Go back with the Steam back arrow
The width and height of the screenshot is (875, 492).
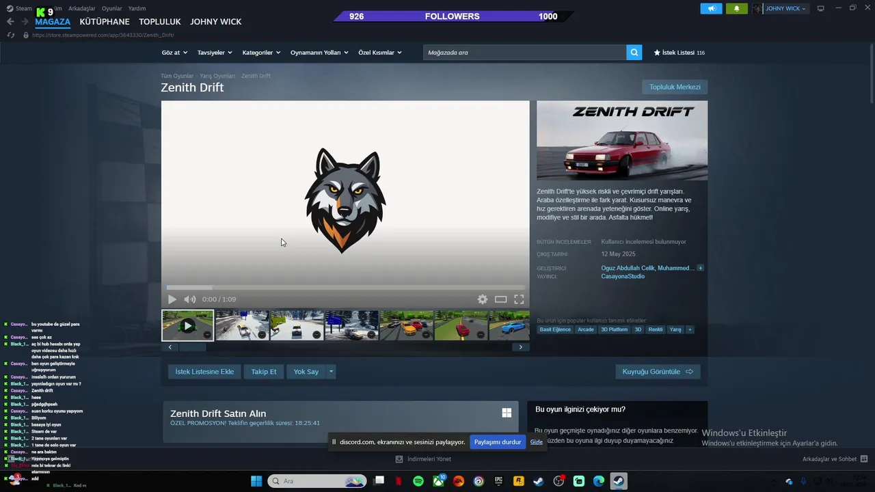tap(10, 22)
